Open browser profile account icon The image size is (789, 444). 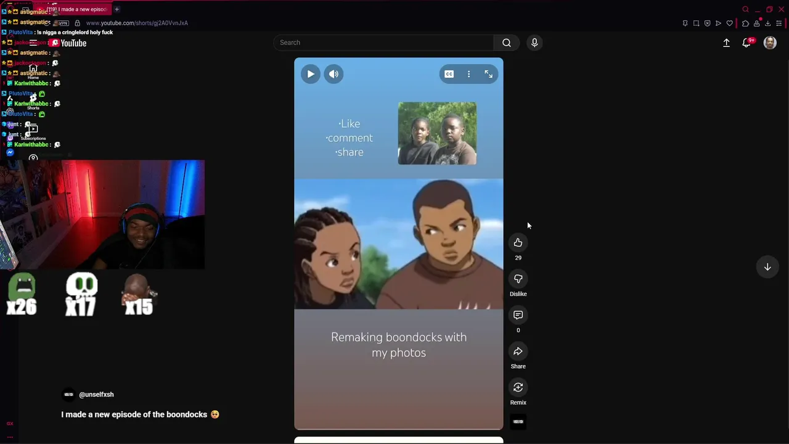[x=756, y=23]
